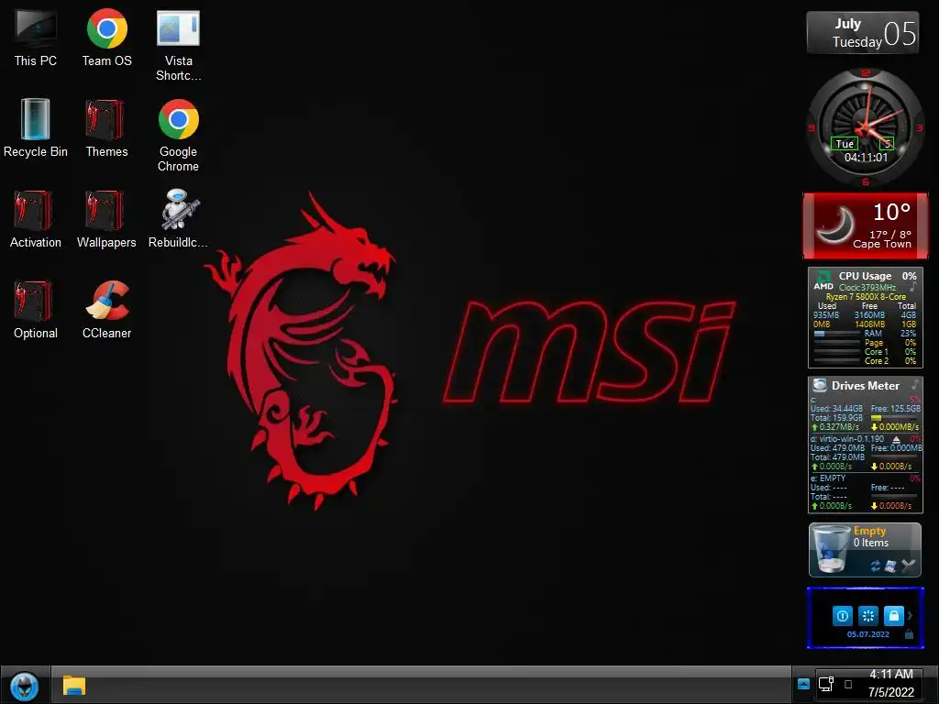Click the music note in Drives Meter
The image size is (939, 704).
[915, 384]
